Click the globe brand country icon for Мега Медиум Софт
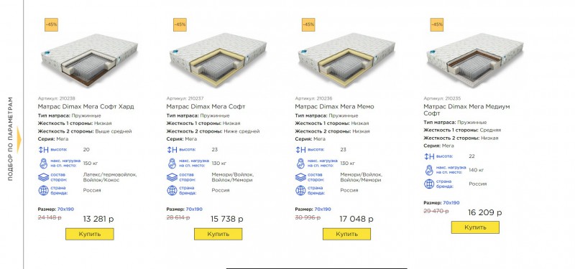 [x=429, y=184]
